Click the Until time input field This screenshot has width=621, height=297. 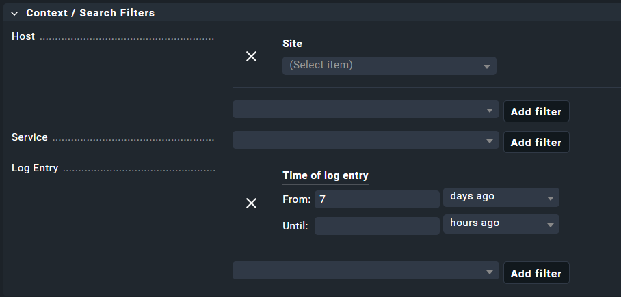pyautogui.click(x=377, y=226)
